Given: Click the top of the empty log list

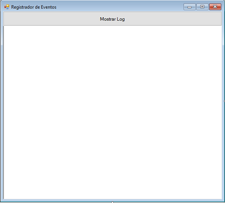Looking at the screenshot, I should [x=112, y=30].
